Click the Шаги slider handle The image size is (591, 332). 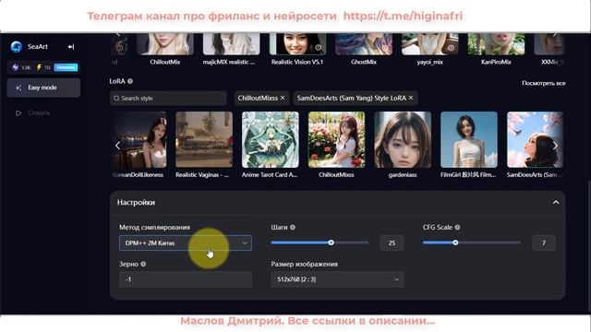(x=331, y=243)
